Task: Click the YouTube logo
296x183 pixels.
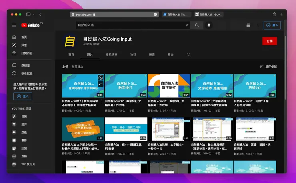Action: click(x=30, y=25)
